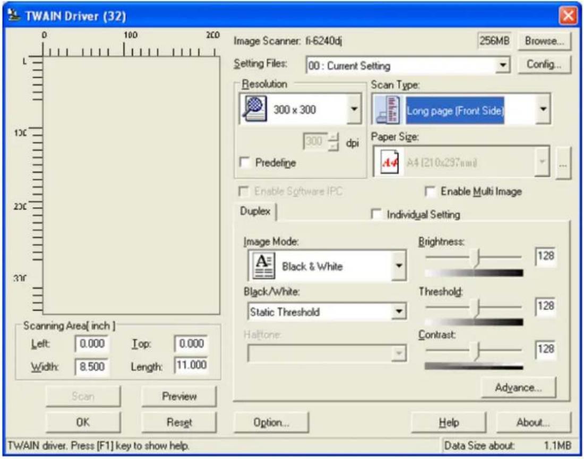This screenshot has width=584, height=459.
Task: Enable the Predefine checkbox
Action: pyautogui.click(x=245, y=162)
